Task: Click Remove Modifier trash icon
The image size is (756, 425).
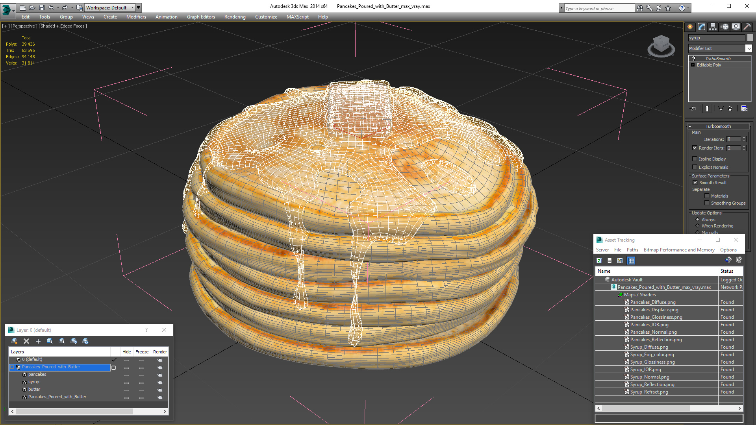Action: click(x=730, y=109)
